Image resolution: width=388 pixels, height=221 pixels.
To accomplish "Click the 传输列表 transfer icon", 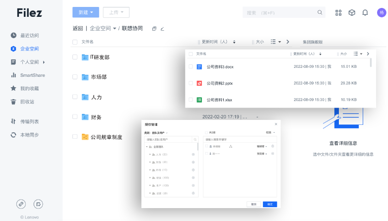I will 13,121.
